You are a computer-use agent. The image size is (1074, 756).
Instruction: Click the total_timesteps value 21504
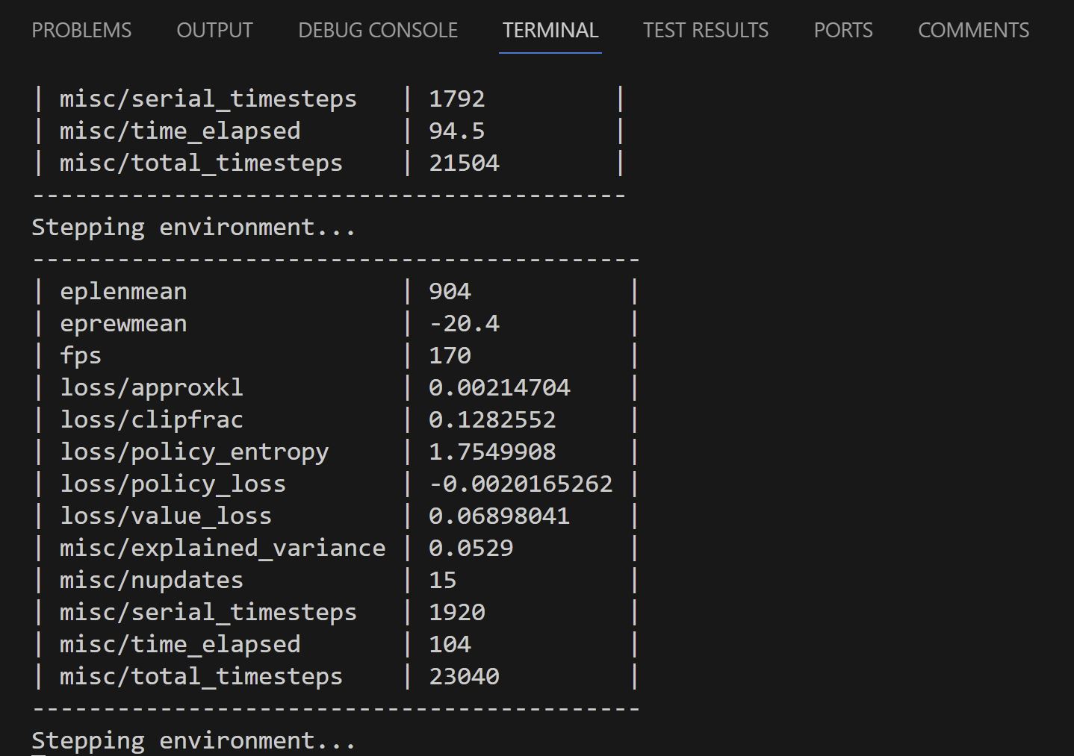point(464,163)
